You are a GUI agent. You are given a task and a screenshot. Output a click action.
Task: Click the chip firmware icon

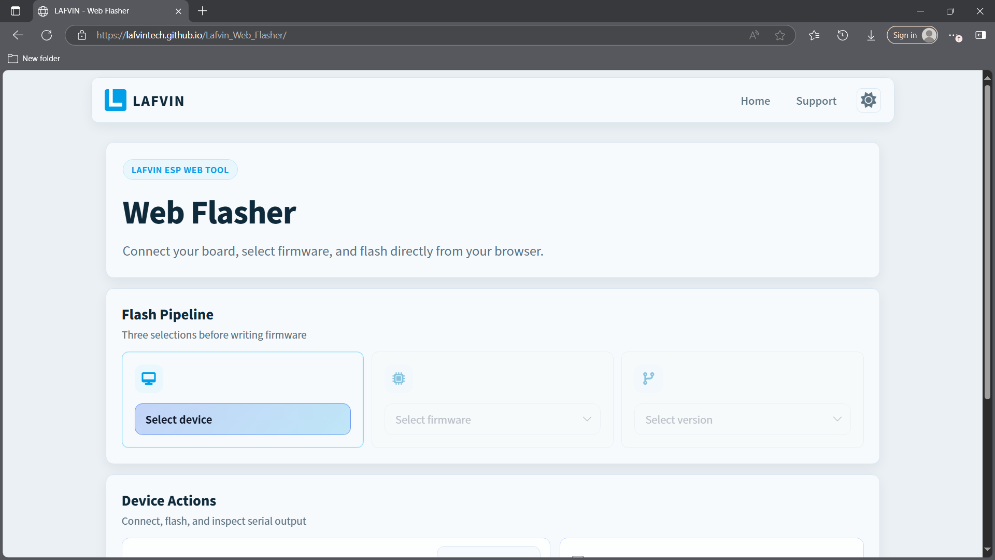tap(399, 379)
